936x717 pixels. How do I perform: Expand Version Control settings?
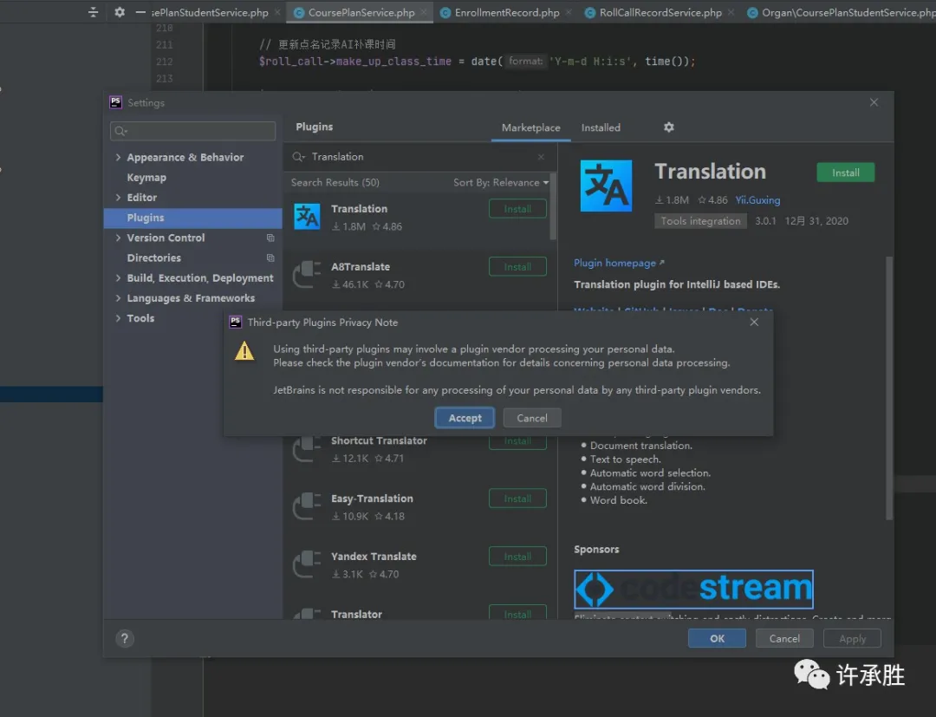pyautogui.click(x=118, y=238)
